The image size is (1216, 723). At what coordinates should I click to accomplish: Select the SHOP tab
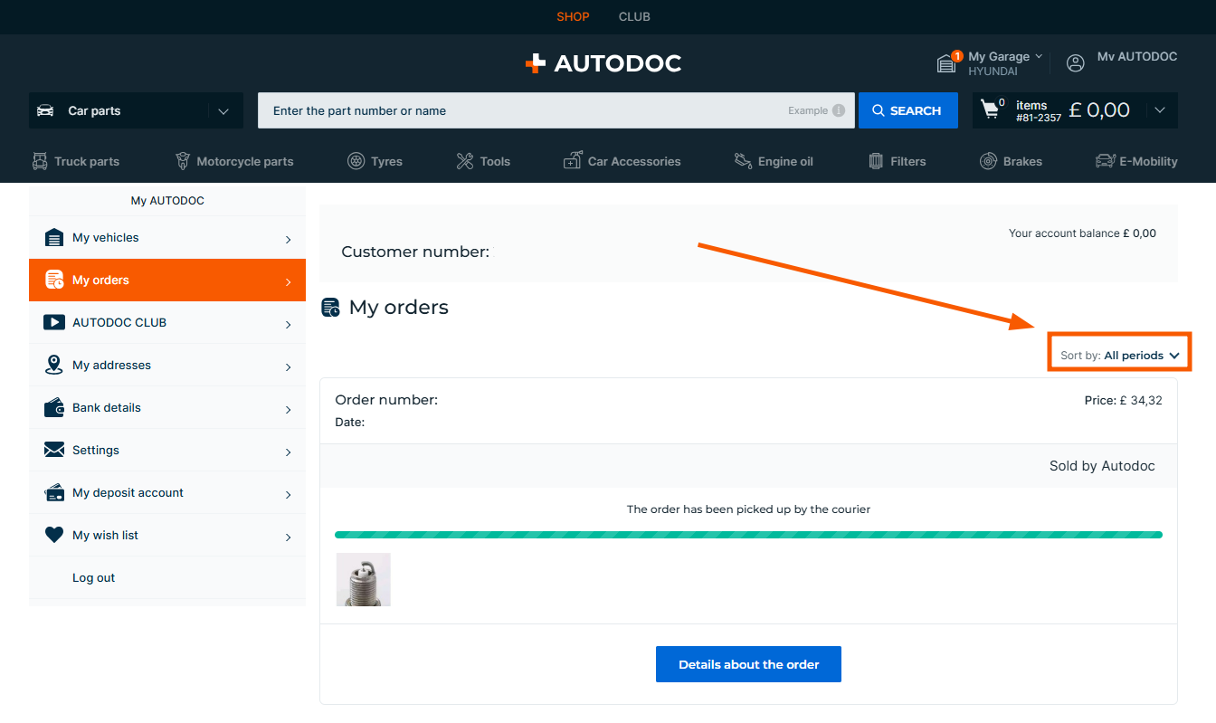tap(573, 17)
